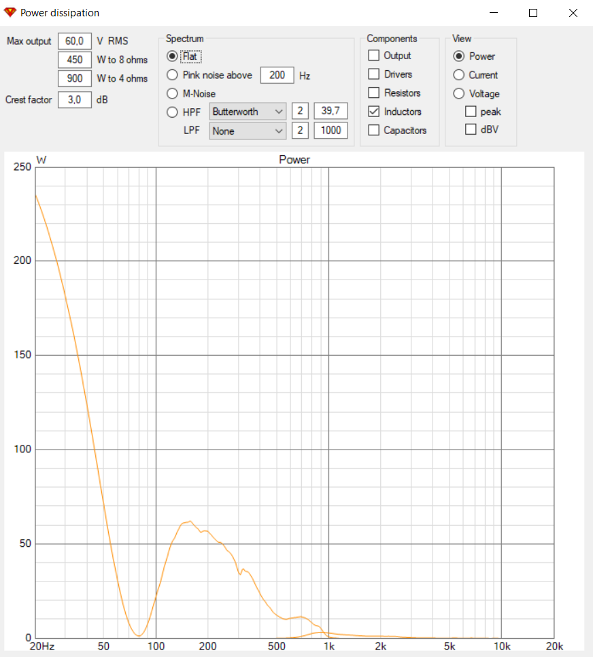Click the pink noise 200 Hz field
This screenshot has height=657, width=593.
(x=277, y=75)
